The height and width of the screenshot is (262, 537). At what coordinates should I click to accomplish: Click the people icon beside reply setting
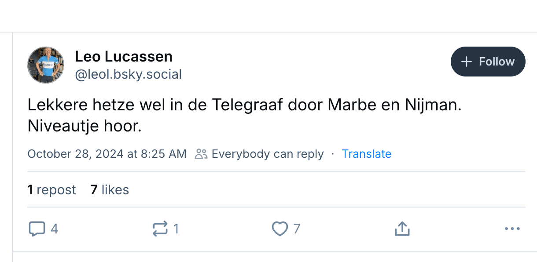[201, 154]
